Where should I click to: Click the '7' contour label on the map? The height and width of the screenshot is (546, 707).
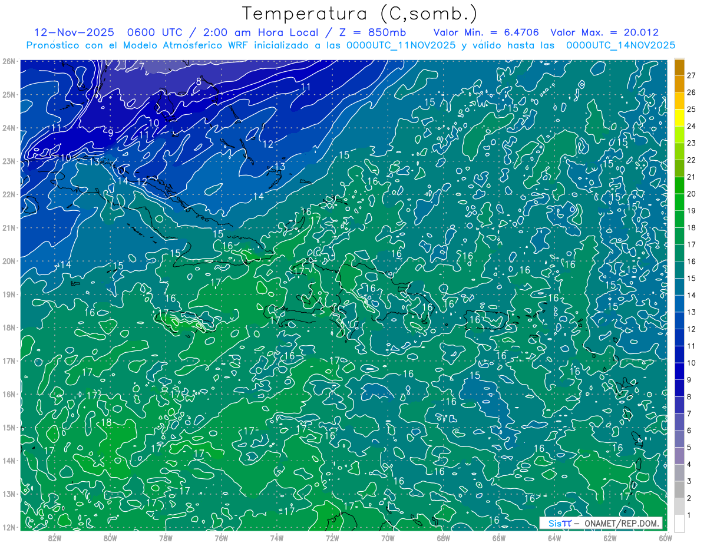[141, 66]
